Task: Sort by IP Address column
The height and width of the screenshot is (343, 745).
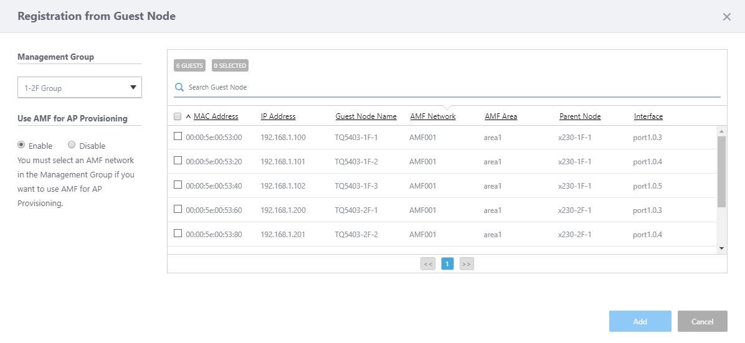Action: 278,116
